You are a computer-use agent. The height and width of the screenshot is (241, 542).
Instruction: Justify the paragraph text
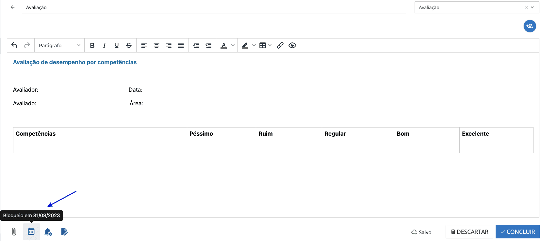point(181,45)
